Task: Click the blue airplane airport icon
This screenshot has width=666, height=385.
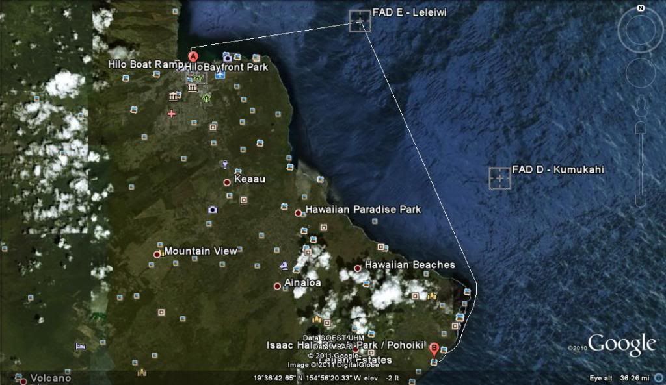Action: coord(220,75)
